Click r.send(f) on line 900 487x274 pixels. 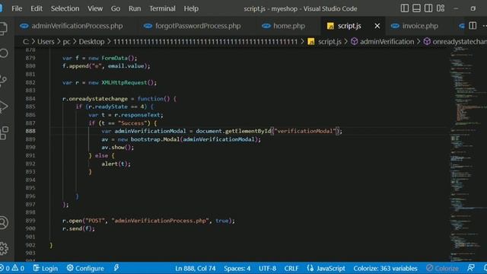pyautogui.click(x=77, y=228)
